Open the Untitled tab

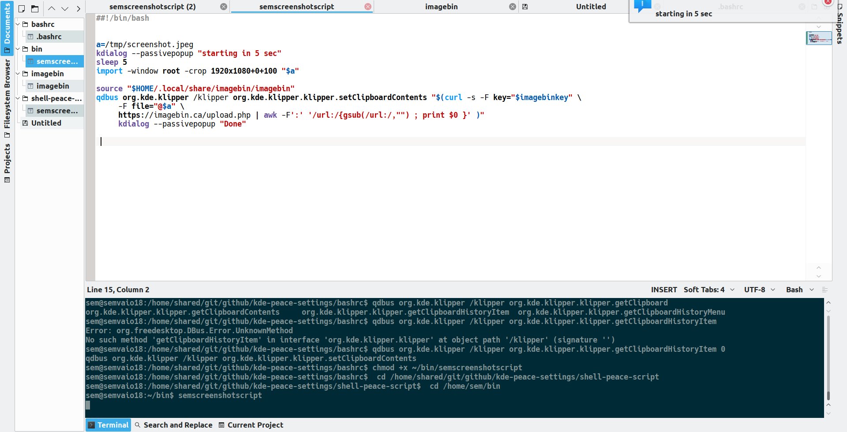pos(591,7)
